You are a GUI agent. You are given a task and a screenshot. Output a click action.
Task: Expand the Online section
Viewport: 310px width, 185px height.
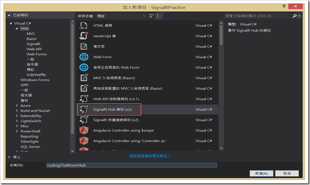[x=9, y=157]
